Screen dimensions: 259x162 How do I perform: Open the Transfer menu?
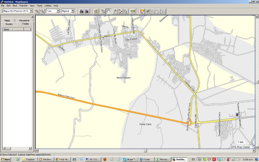[x=23, y=6]
